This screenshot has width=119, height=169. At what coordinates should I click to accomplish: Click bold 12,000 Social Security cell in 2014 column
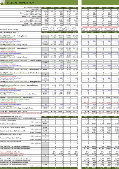pos(45,127)
